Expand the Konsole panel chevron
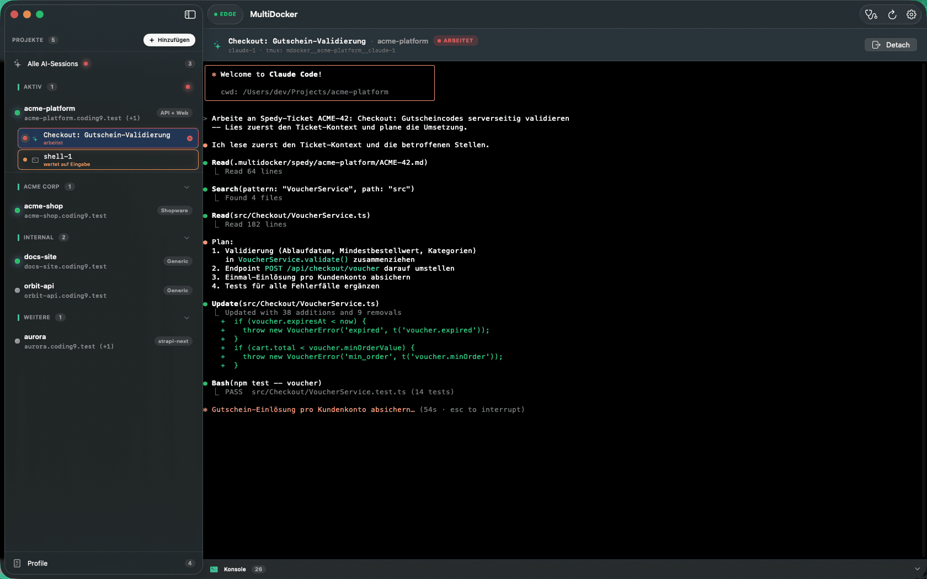The height and width of the screenshot is (579, 927). [917, 569]
